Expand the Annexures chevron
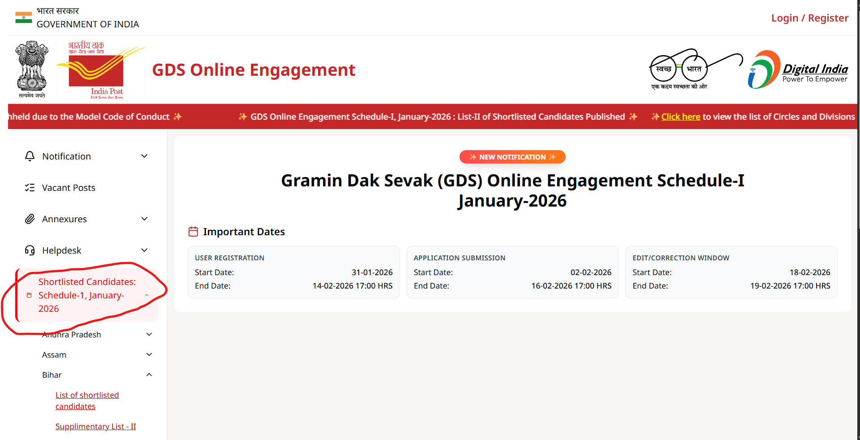Viewport: 860px width, 440px height. [x=144, y=219]
